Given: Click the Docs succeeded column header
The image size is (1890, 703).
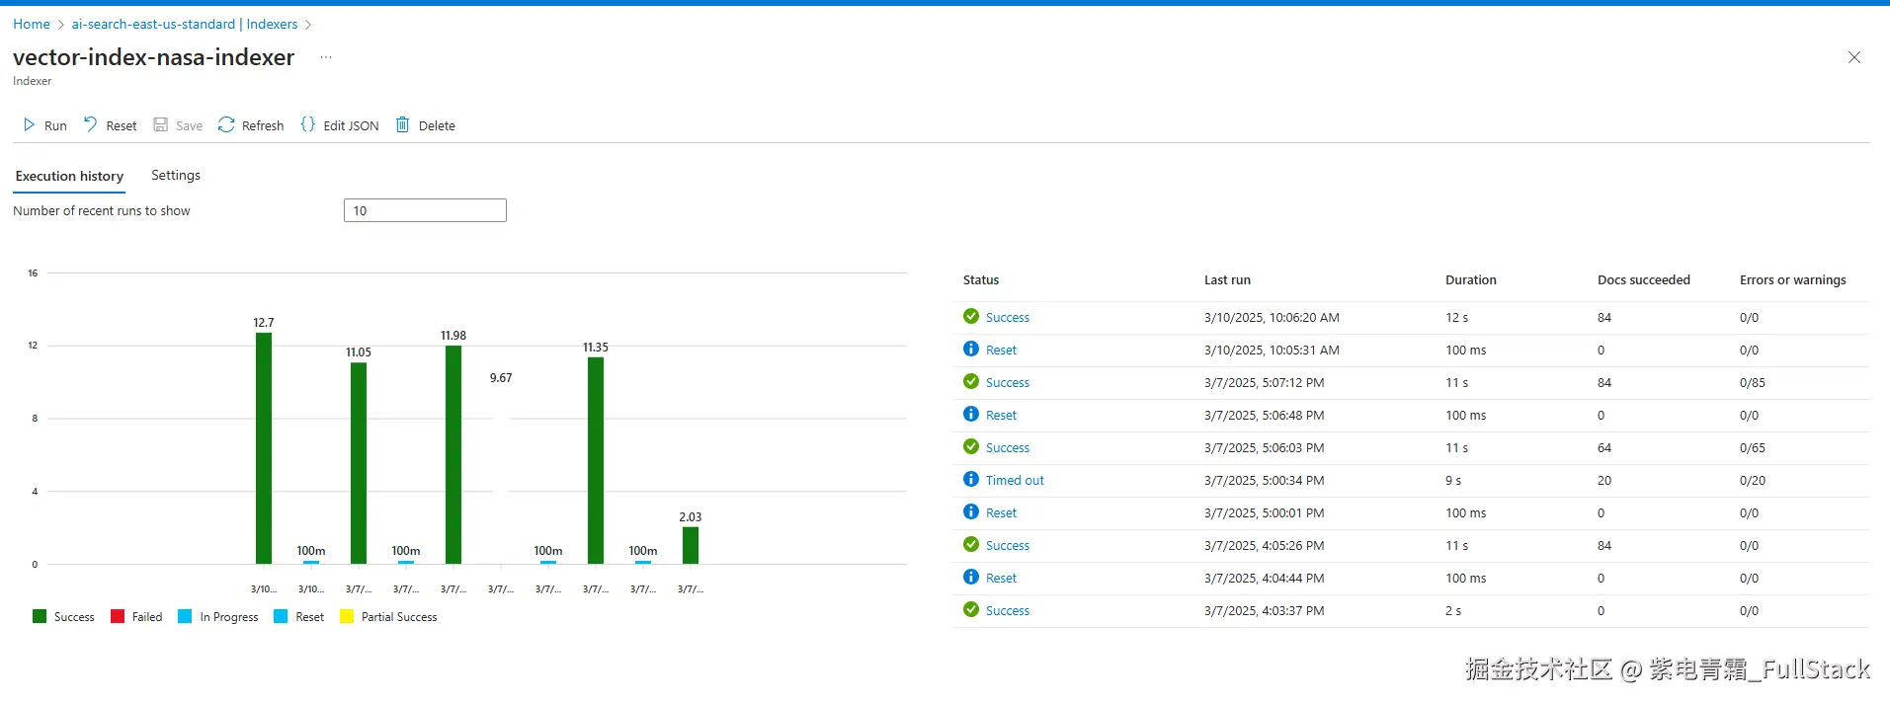Looking at the screenshot, I should [1644, 279].
